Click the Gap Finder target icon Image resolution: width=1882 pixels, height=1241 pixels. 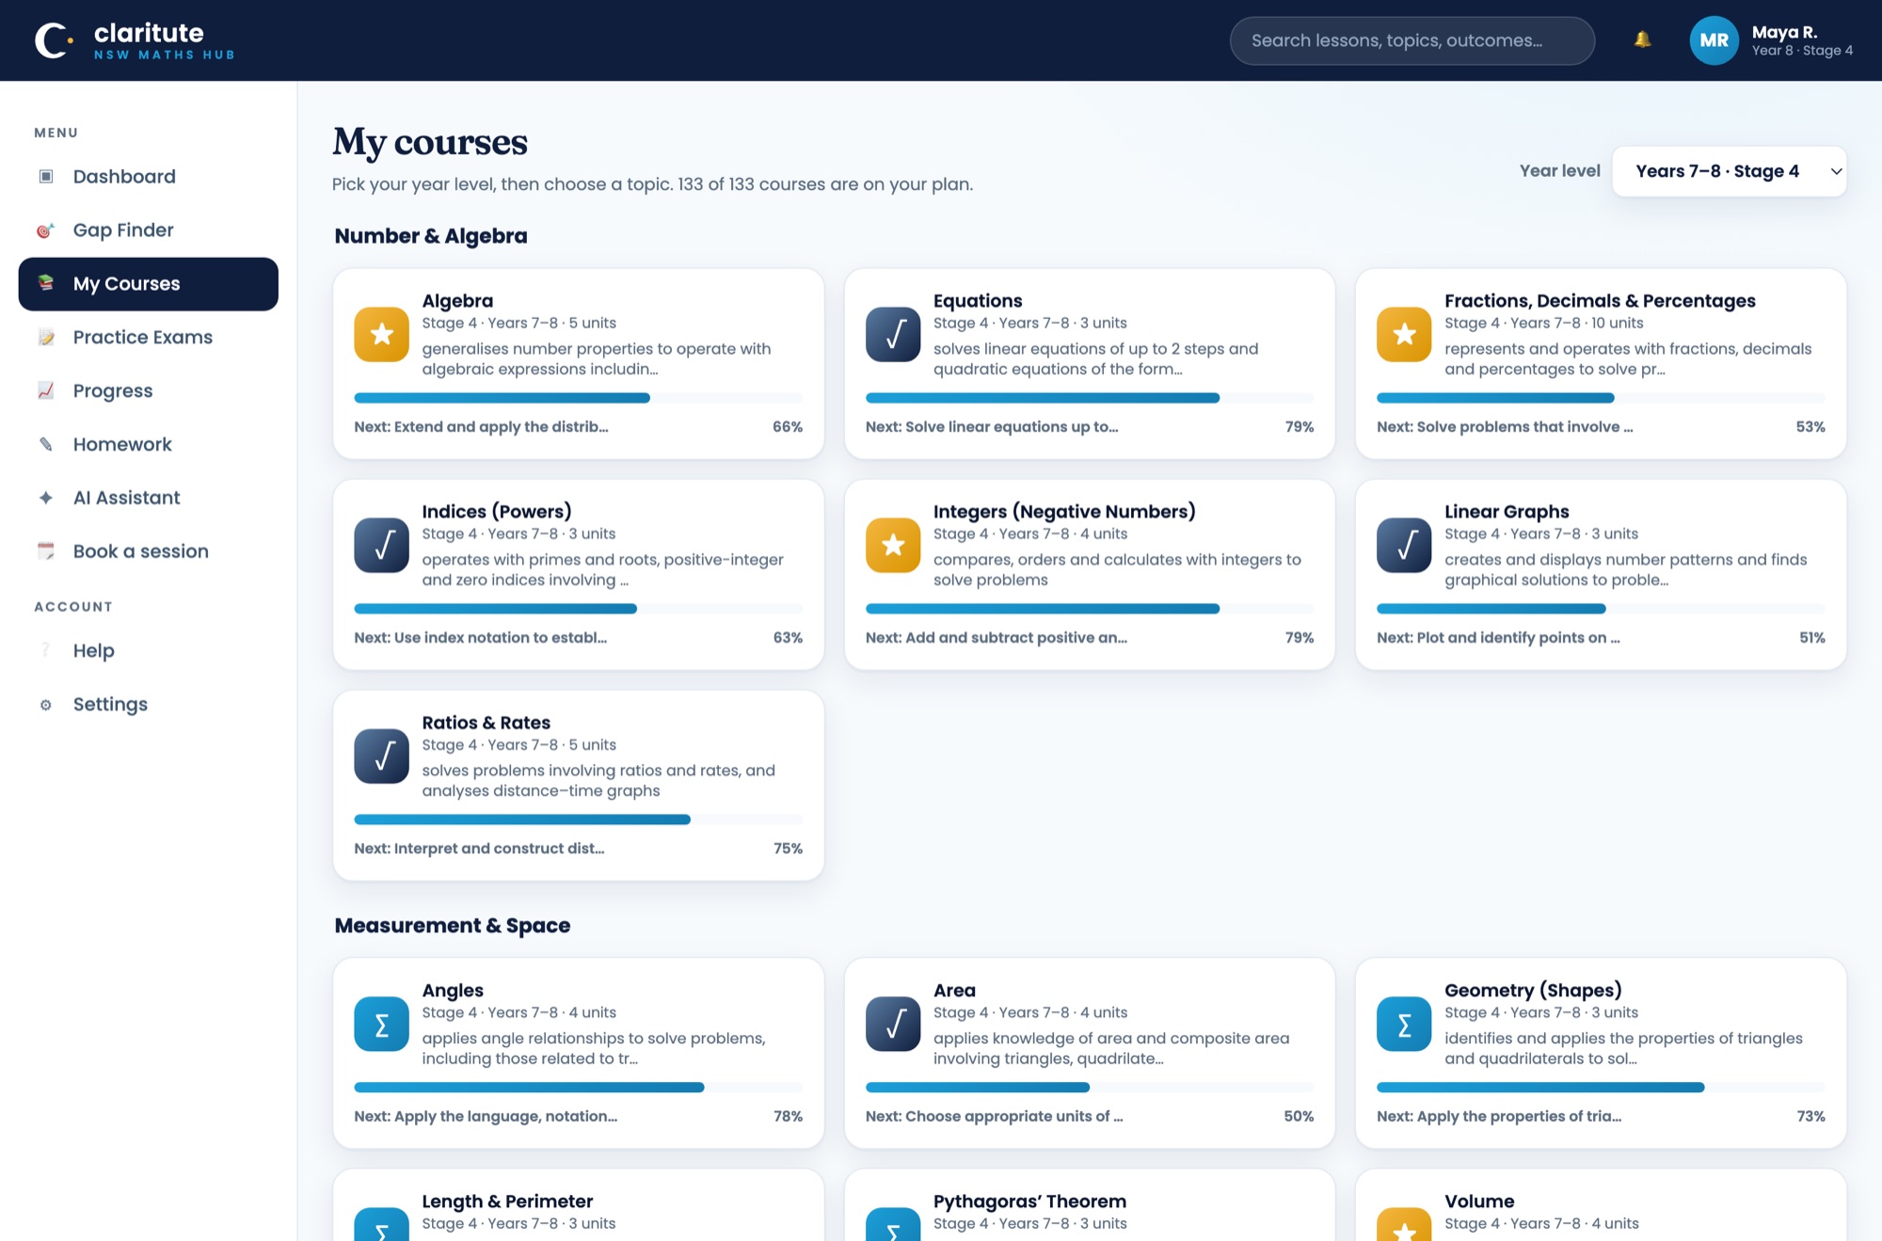[46, 230]
